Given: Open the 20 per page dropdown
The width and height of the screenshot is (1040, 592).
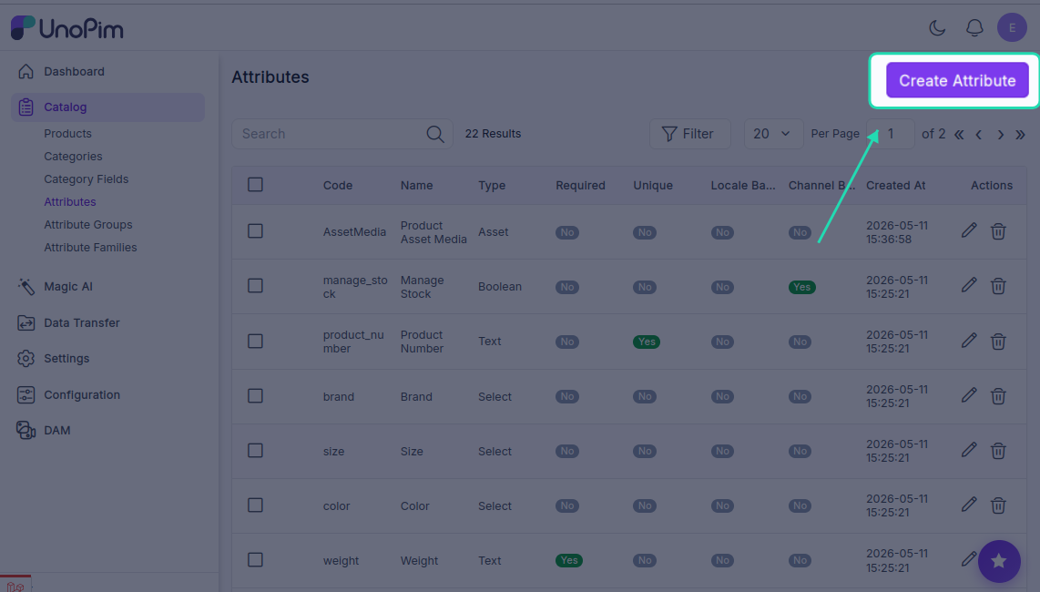Looking at the screenshot, I should 773,134.
